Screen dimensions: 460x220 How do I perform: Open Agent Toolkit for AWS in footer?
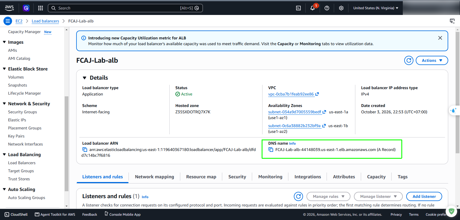55,215
